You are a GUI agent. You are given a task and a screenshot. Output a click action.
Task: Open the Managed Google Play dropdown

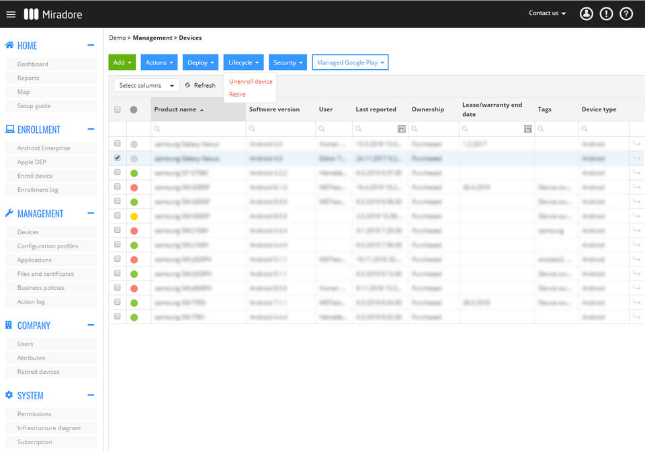point(350,62)
